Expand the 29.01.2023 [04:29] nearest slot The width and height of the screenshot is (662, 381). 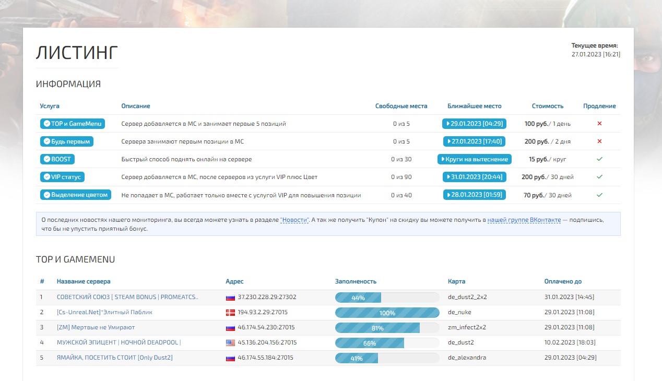pos(474,124)
